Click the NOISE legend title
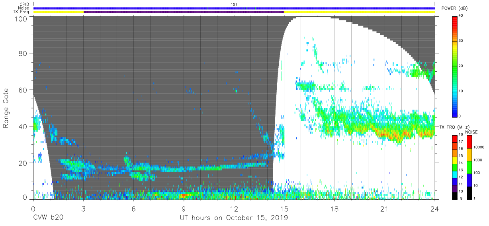This screenshot has width=489, height=226. 471,132
